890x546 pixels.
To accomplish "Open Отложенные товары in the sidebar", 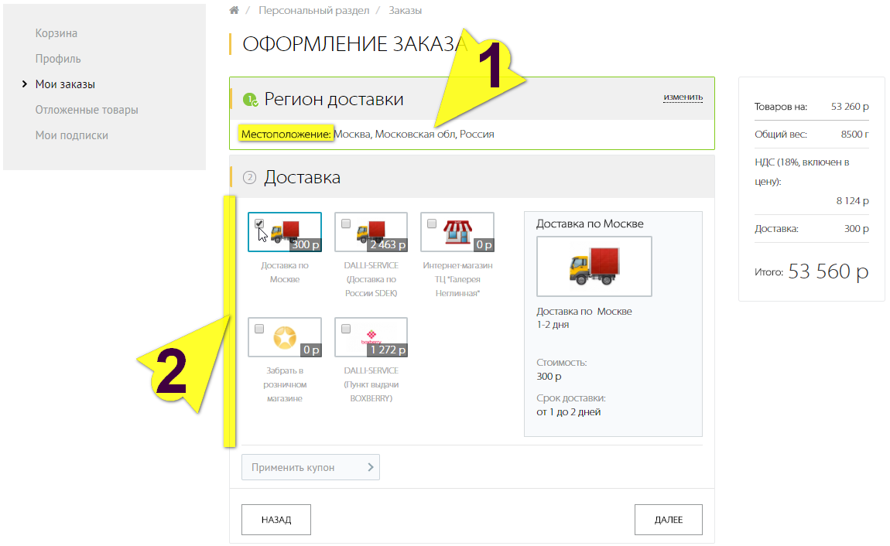I will (x=87, y=109).
